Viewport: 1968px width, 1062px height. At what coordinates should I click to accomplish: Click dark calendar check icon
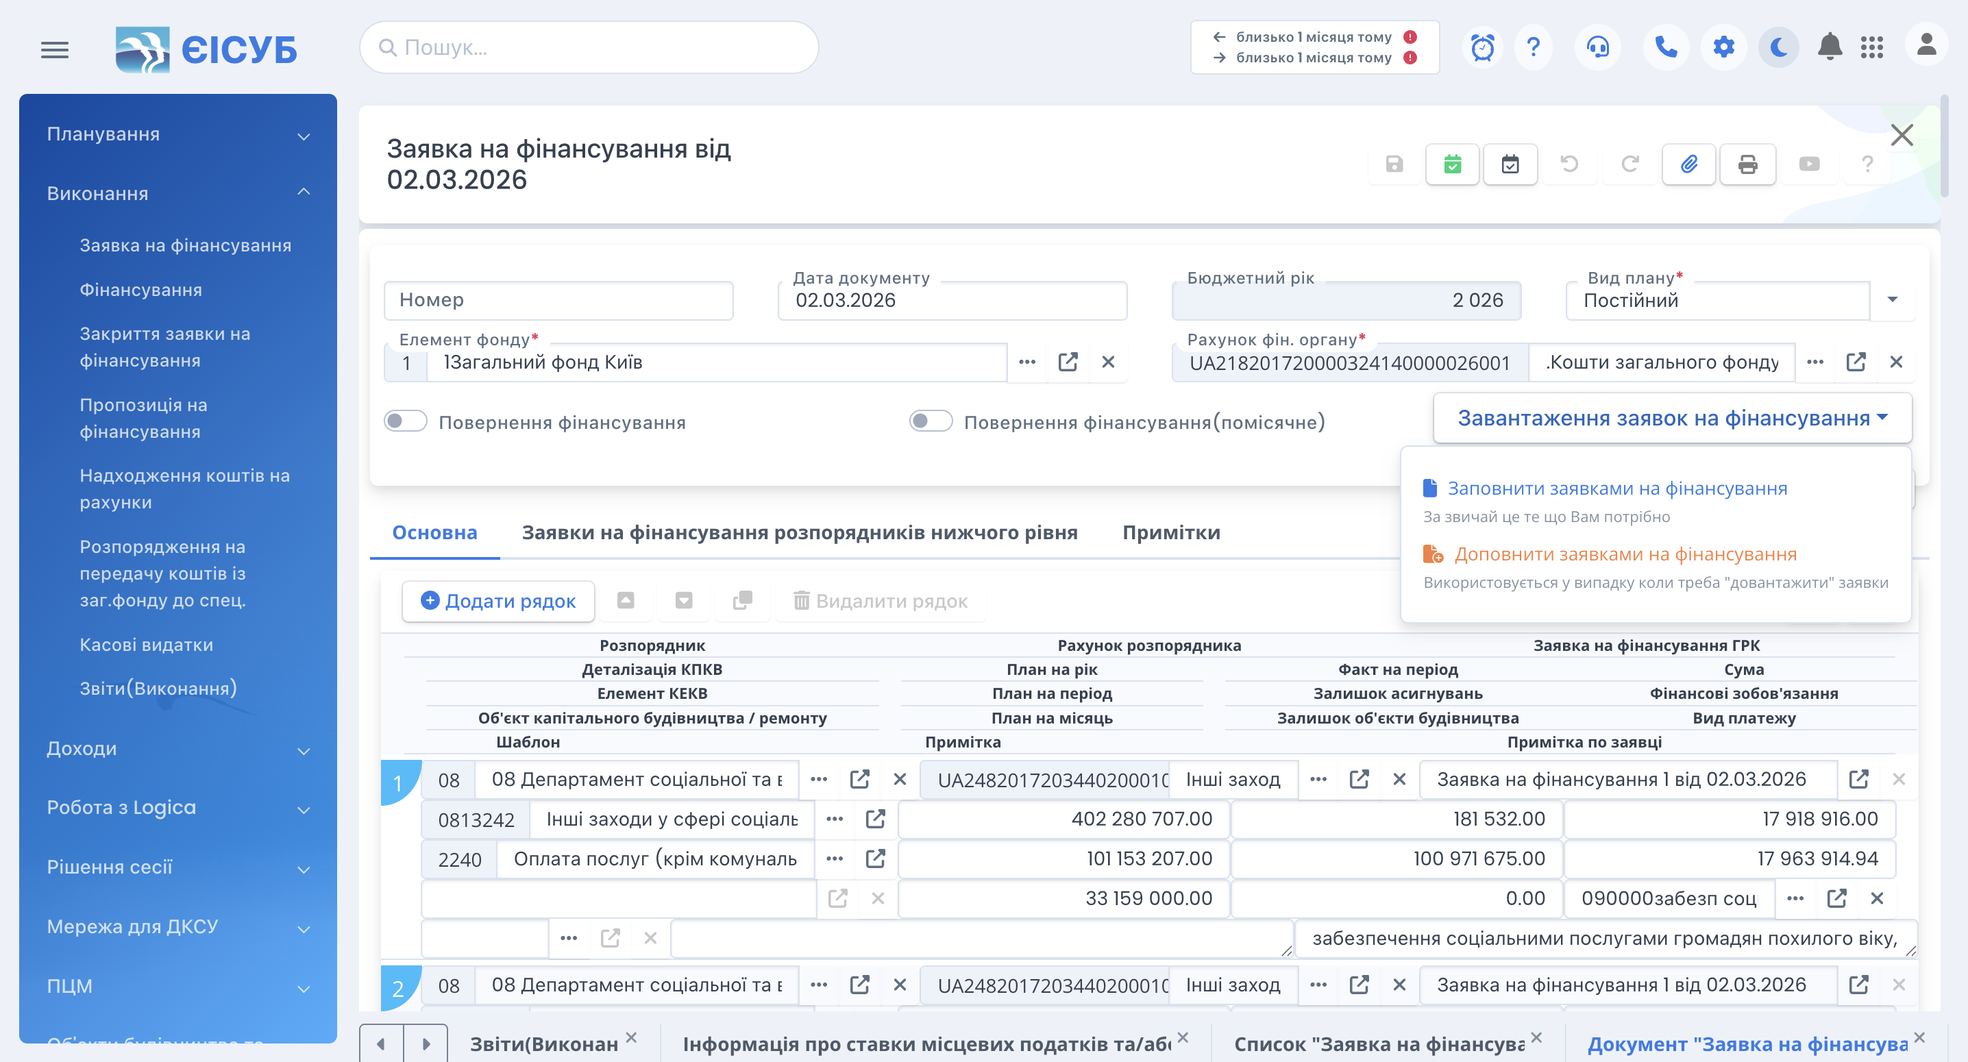click(x=1510, y=164)
